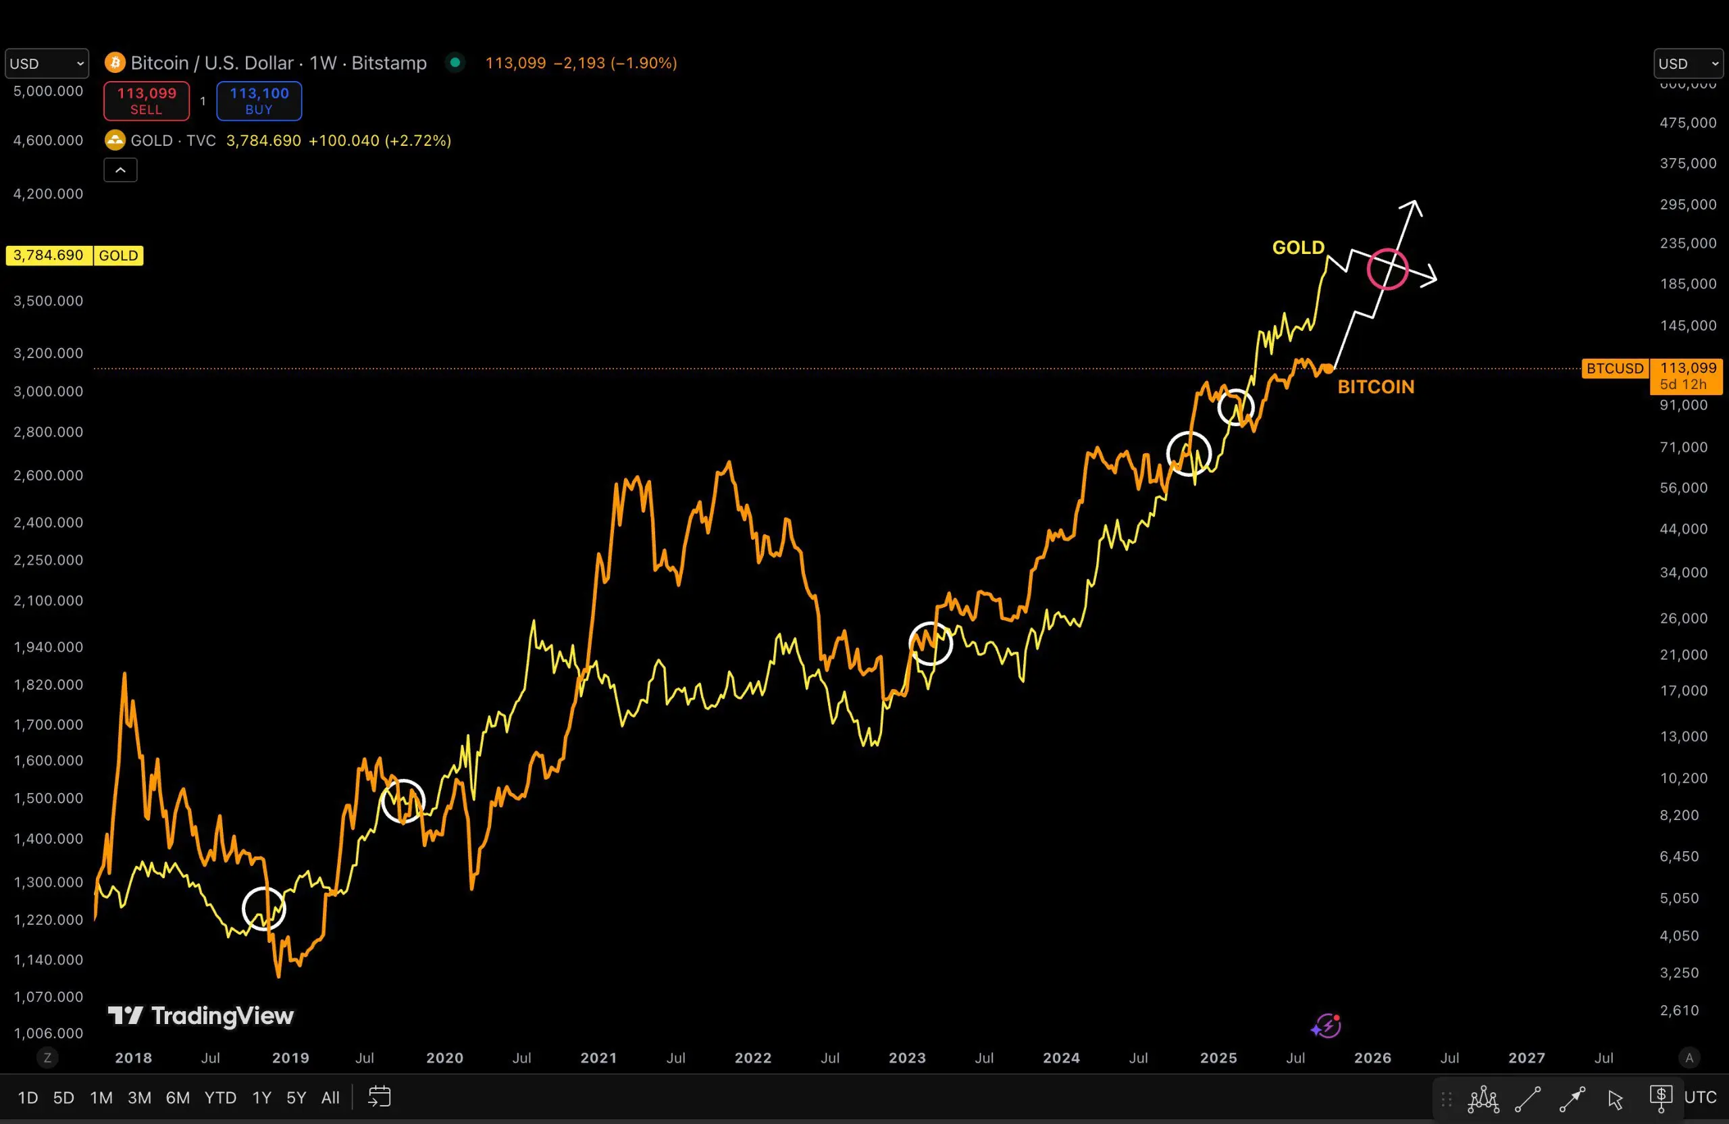Image resolution: width=1729 pixels, height=1124 pixels.
Task: Select the trend line drawing tool
Action: pos(1527,1098)
